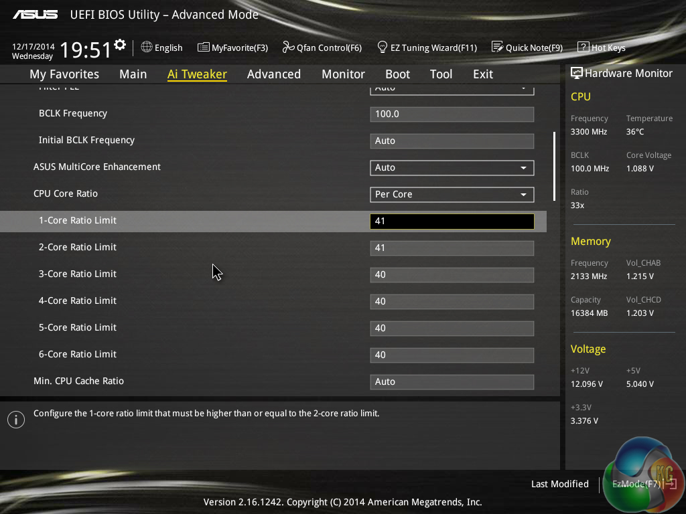Click the Min. CPU Cache Ratio field
The width and height of the screenshot is (686, 514).
click(x=452, y=381)
